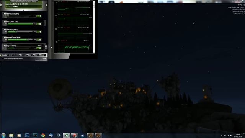Screen dimensions: 245x138
Task: Launch Kombustor with the K button
Action: [1, 5]
